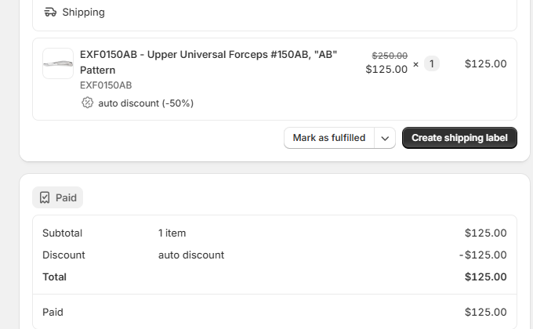Click the Paid label in the bottom row
533x329 pixels.
click(53, 312)
